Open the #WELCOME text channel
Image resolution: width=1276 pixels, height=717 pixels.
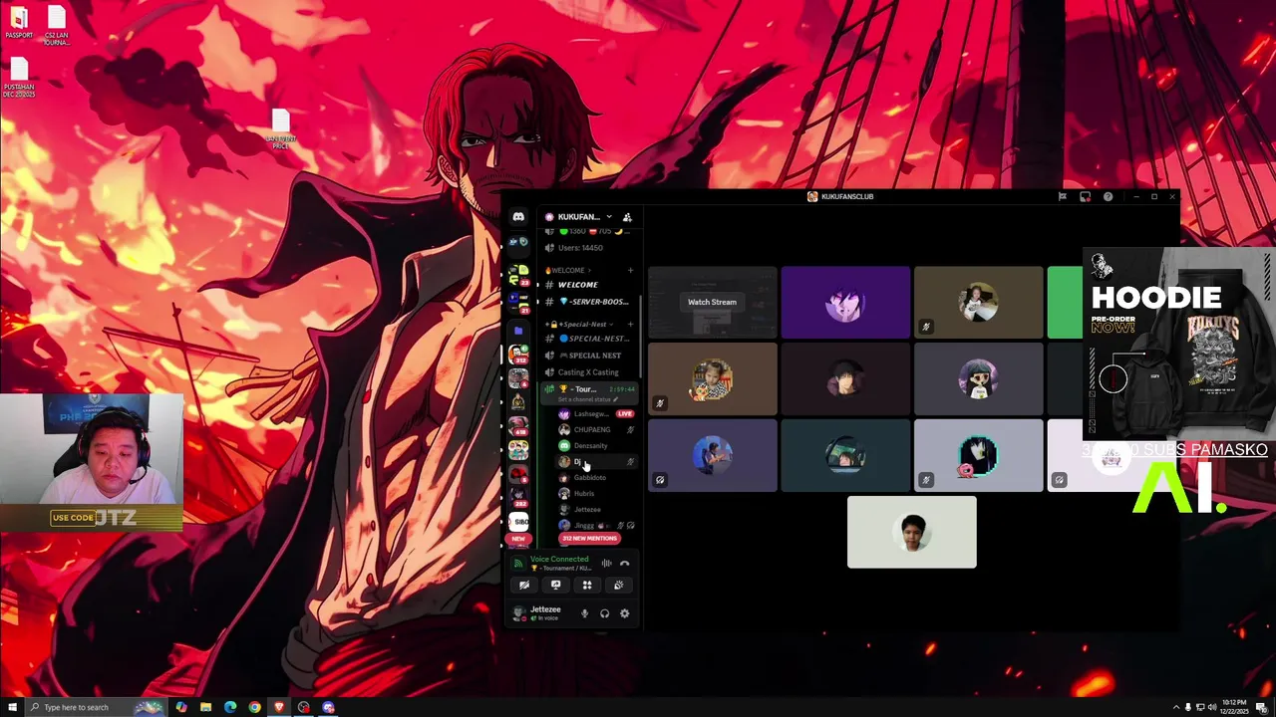pos(588,285)
